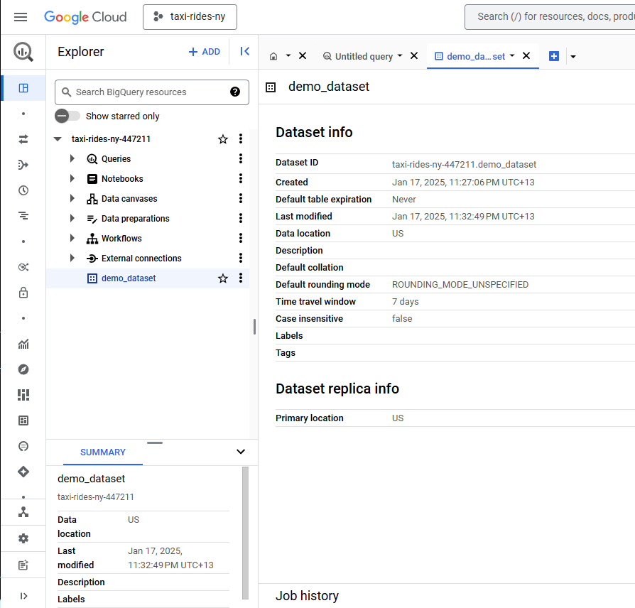
Task: Collapse the taxi-rides-ny-447211 project tree
Action: tap(58, 139)
